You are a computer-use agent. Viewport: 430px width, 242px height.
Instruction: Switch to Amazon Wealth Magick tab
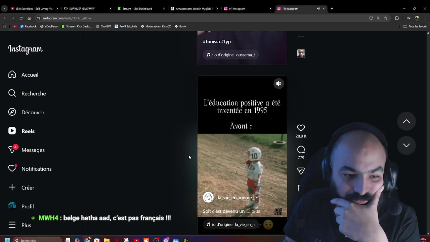tap(195, 8)
